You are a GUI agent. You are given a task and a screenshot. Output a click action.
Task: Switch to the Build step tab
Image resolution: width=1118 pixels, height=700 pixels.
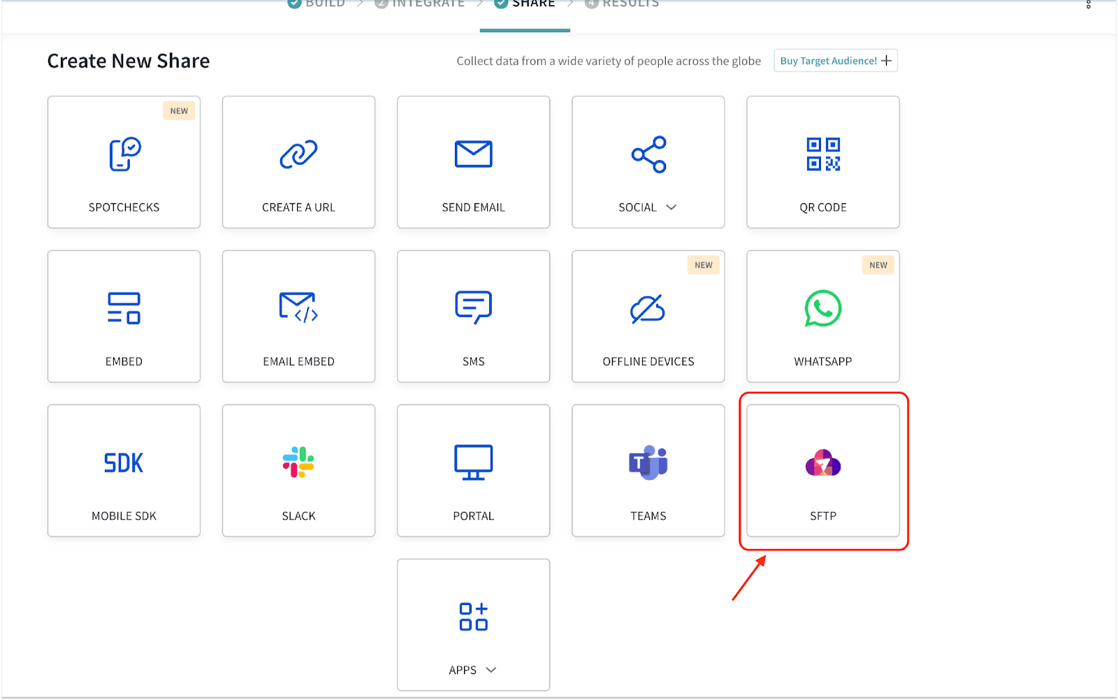317,4
